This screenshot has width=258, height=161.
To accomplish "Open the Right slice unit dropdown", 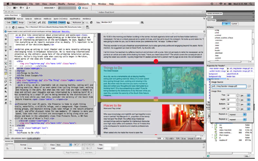I will 245,100.
